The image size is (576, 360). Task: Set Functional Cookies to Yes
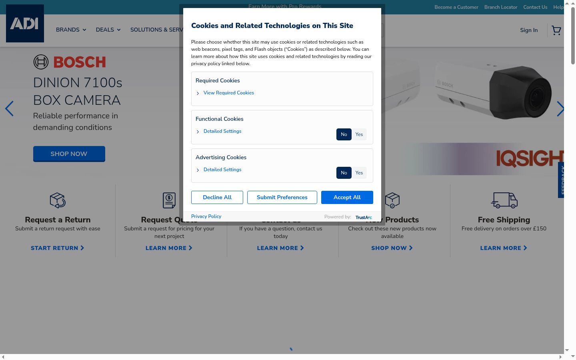359,134
